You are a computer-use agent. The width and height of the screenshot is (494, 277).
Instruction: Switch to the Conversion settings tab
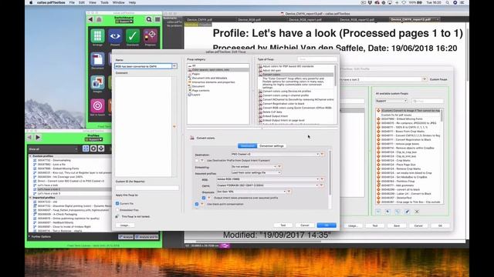pyautogui.click(x=271, y=146)
